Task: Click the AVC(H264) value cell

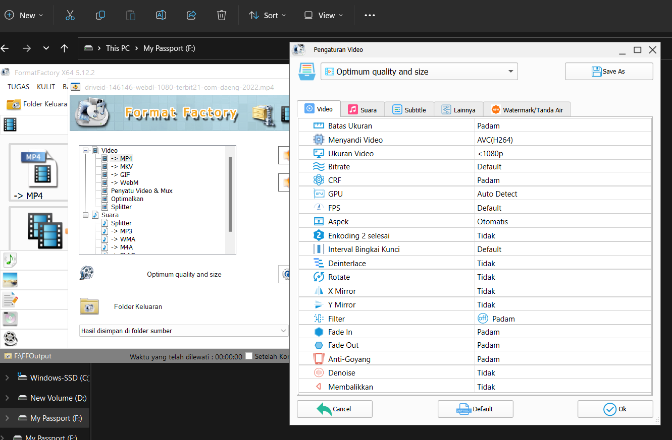Action: click(x=563, y=140)
